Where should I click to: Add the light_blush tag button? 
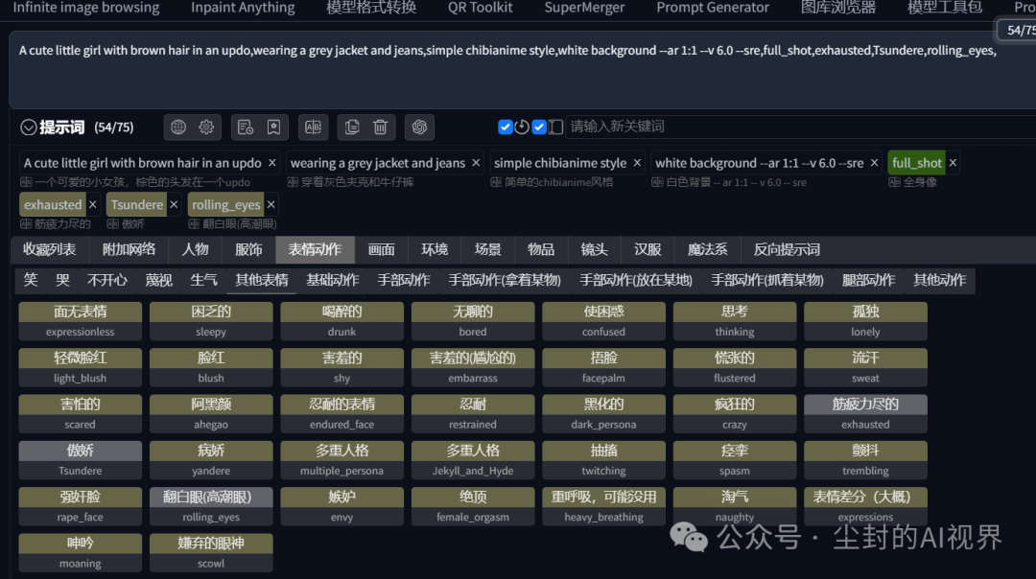click(x=80, y=367)
